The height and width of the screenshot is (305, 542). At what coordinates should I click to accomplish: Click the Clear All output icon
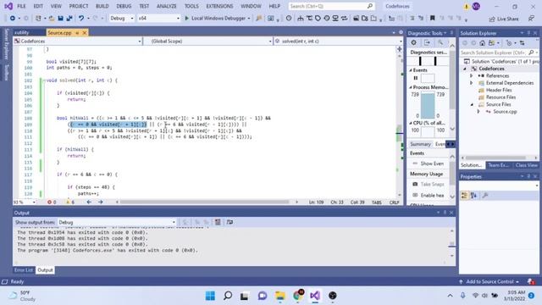(x=218, y=222)
